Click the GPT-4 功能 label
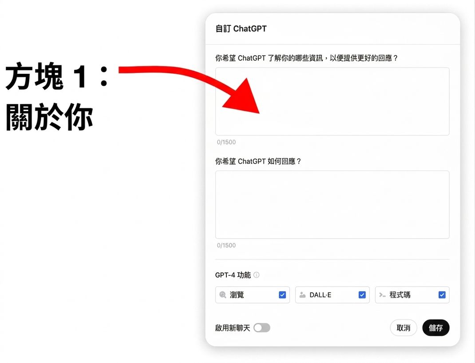Image resolution: width=475 pixels, height=363 pixels. [x=233, y=275]
